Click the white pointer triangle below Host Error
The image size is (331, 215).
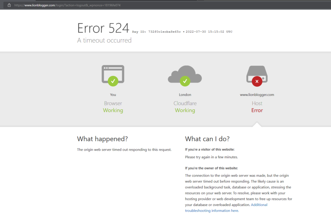click(x=257, y=124)
